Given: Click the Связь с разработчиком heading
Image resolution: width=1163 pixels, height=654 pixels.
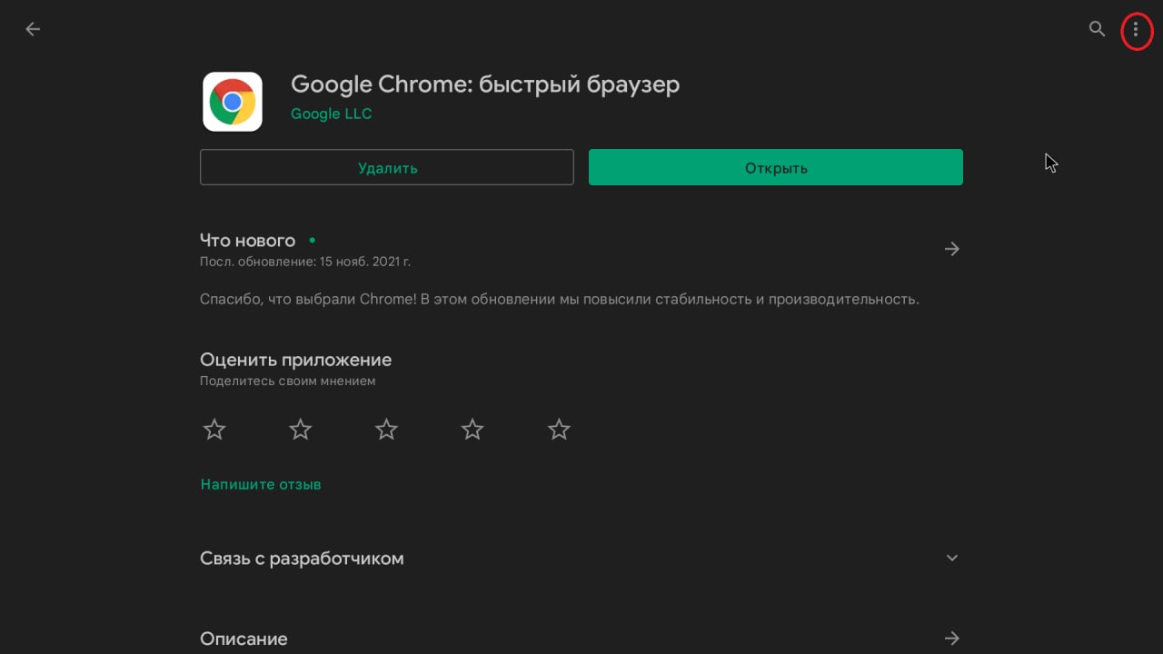Looking at the screenshot, I should (302, 559).
